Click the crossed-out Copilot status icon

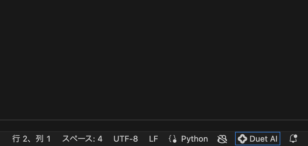[222, 139]
